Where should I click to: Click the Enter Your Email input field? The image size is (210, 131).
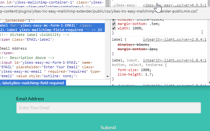pos(109,108)
